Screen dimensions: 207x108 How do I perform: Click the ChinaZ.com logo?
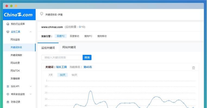pos(18,15)
